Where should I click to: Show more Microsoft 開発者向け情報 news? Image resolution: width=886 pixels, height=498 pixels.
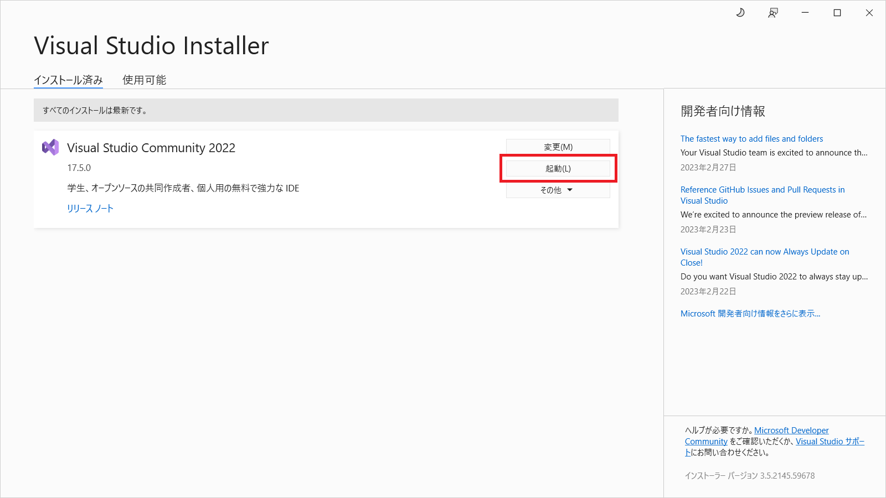[750, 314]
